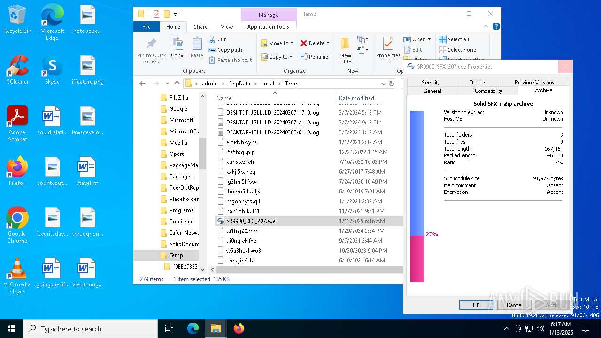Open Google Chrome desktop shortcut
Image resolution: width=601 pixels, height=338 pixels.
coord(17,225)
